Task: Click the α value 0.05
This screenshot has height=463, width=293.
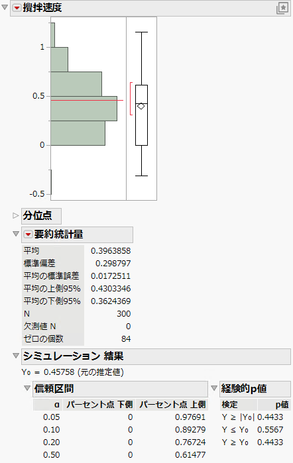Action: point(52,417)
